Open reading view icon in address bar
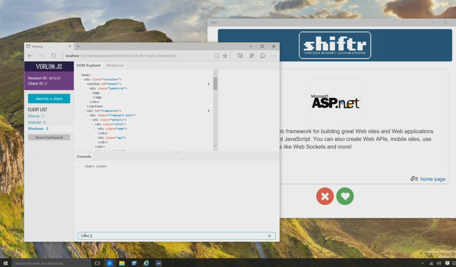 [217, 56]
